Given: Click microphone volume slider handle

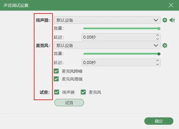Looking at the screenshot, I should [x=159, y=54].
